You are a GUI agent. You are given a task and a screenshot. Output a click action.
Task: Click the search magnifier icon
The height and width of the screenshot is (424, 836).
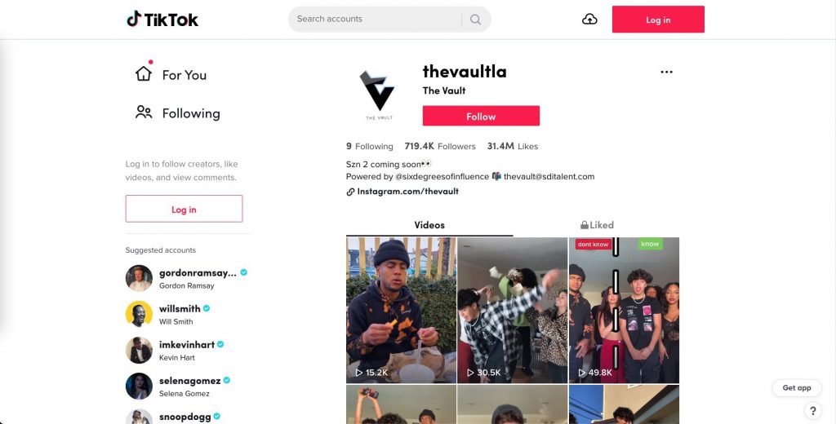(476, 20)
